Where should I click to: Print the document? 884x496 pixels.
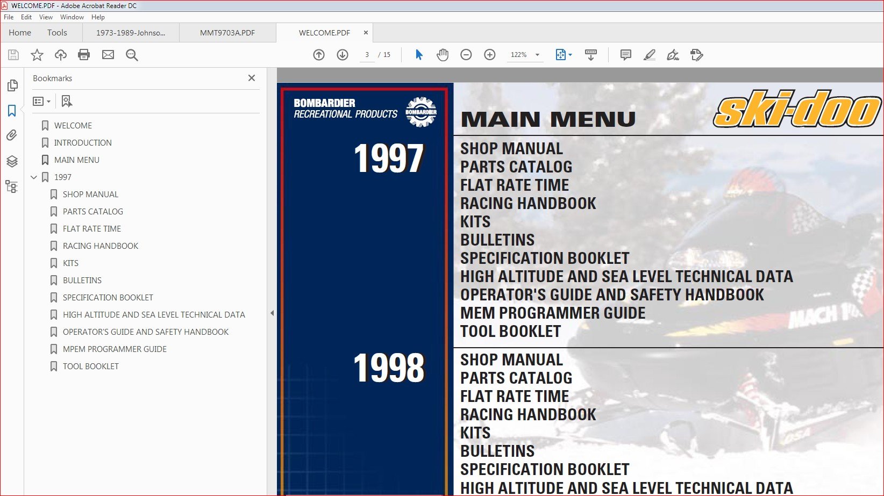pos(84,55)
